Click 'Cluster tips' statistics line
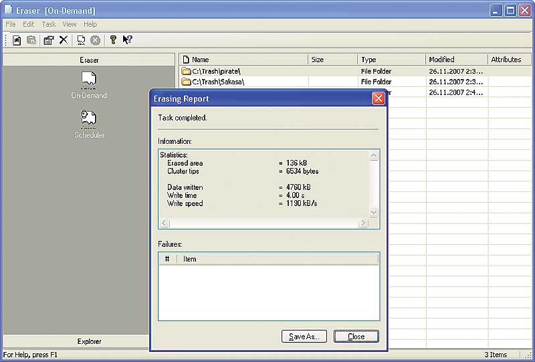Viewport: 535px width, 362px height. coord(243,171)
